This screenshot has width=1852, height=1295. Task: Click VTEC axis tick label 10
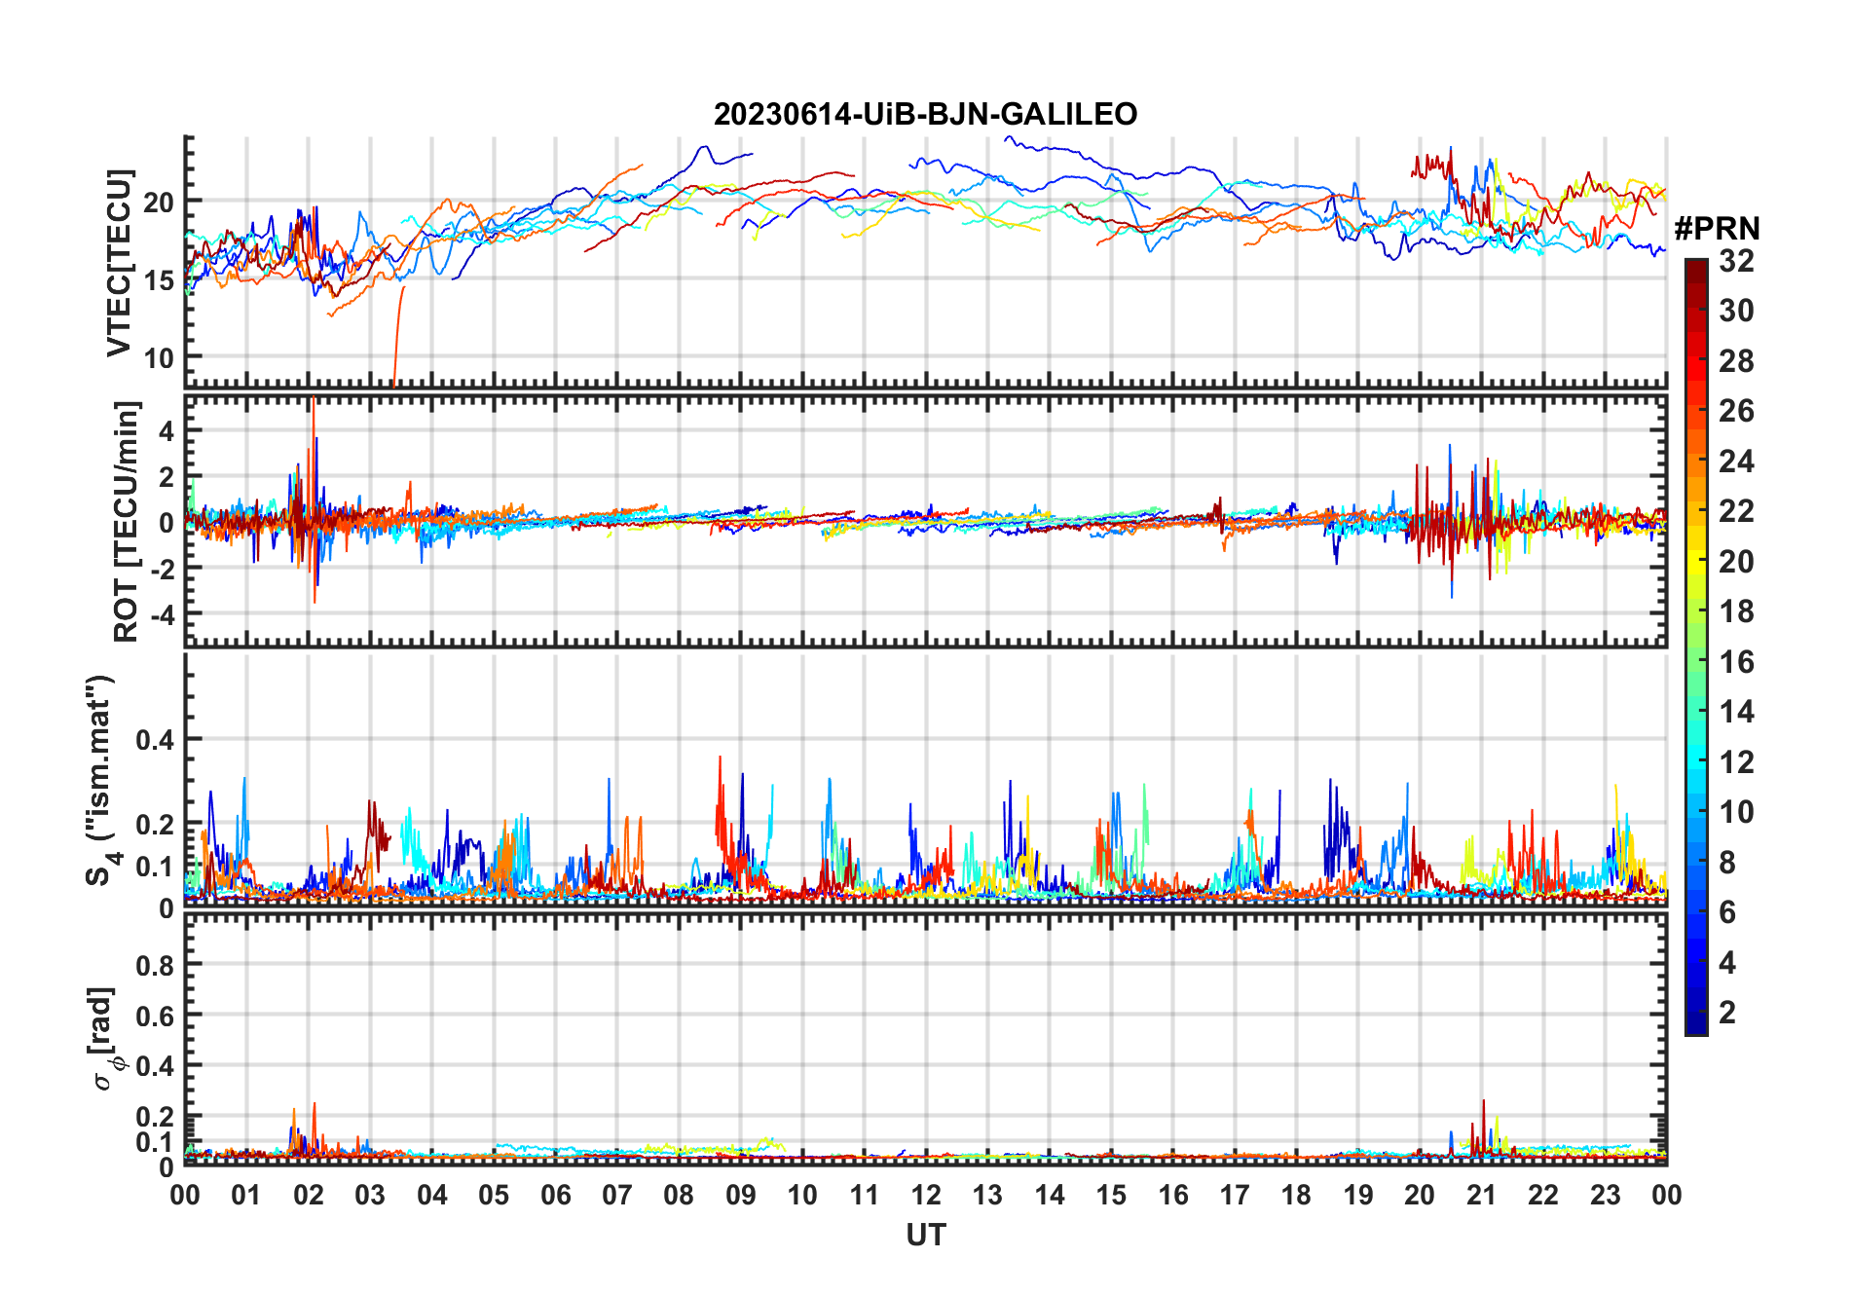click(x=159, y=357)
